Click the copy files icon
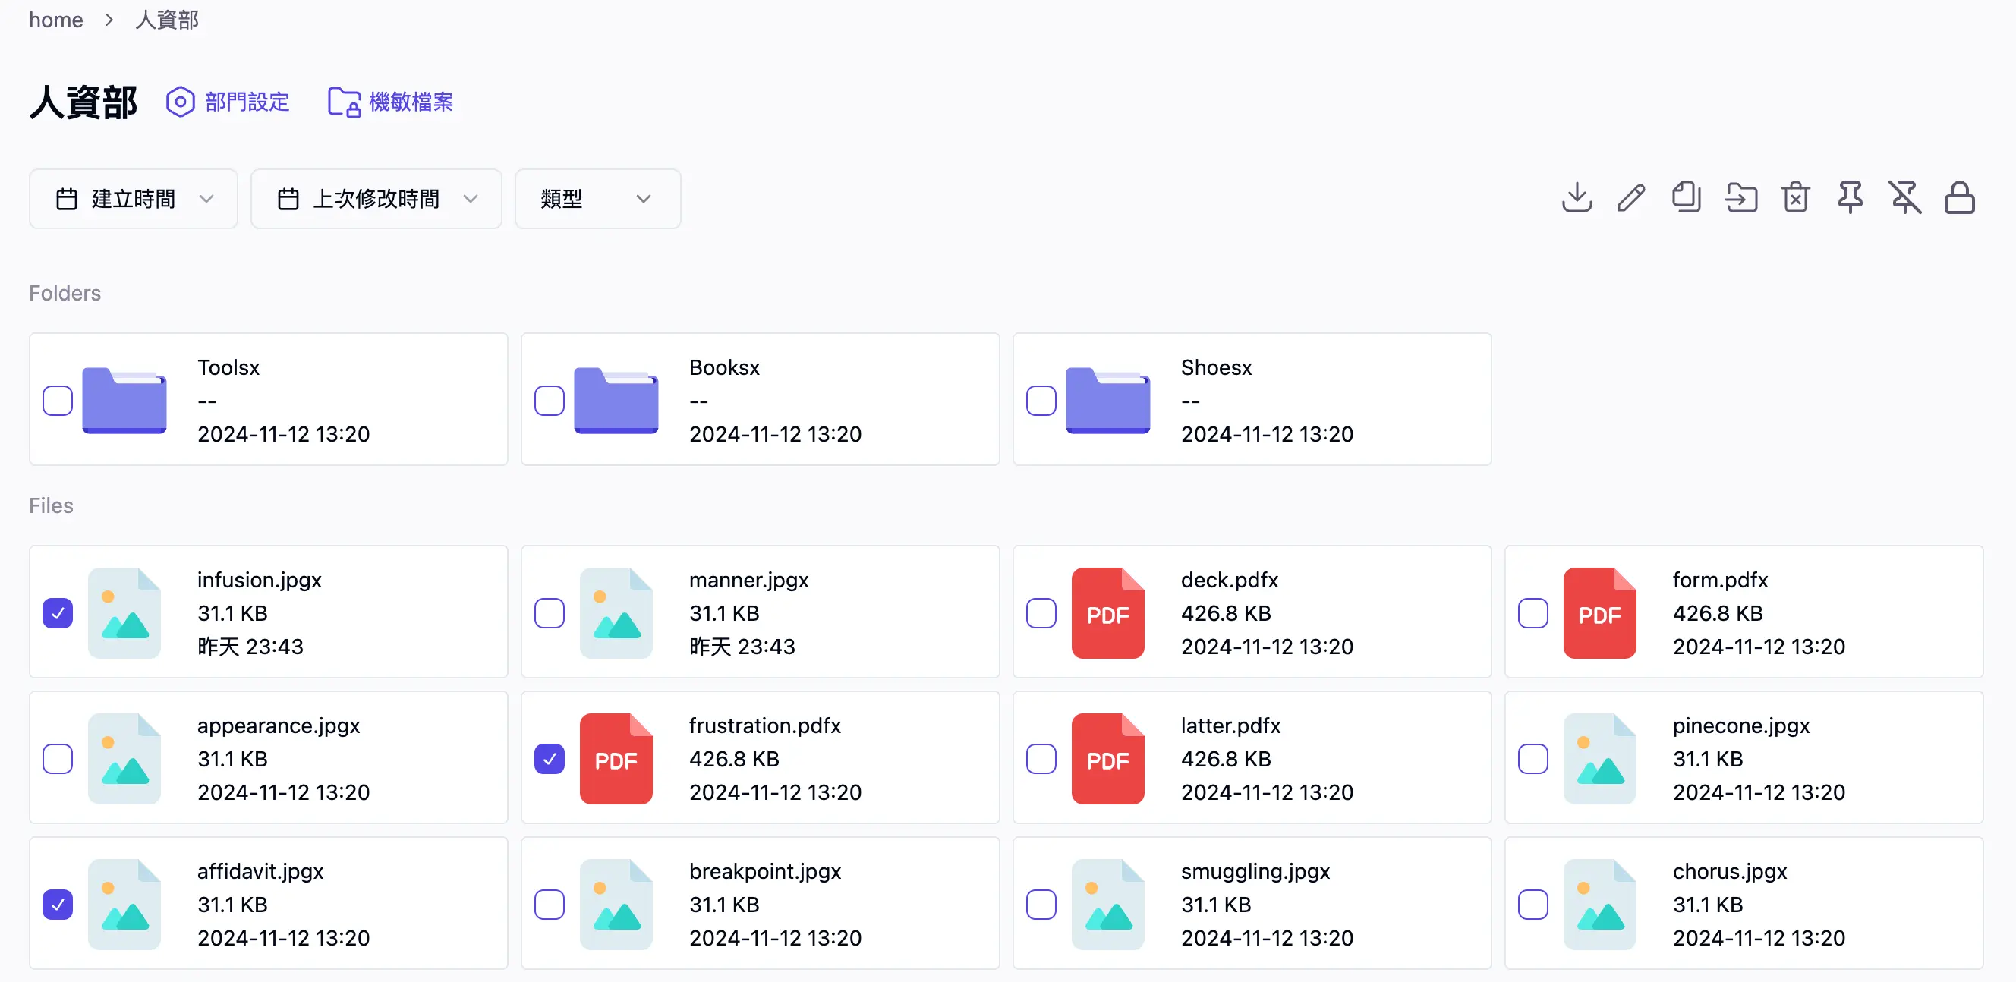 pyautogui.click(x=1686, y=198)
